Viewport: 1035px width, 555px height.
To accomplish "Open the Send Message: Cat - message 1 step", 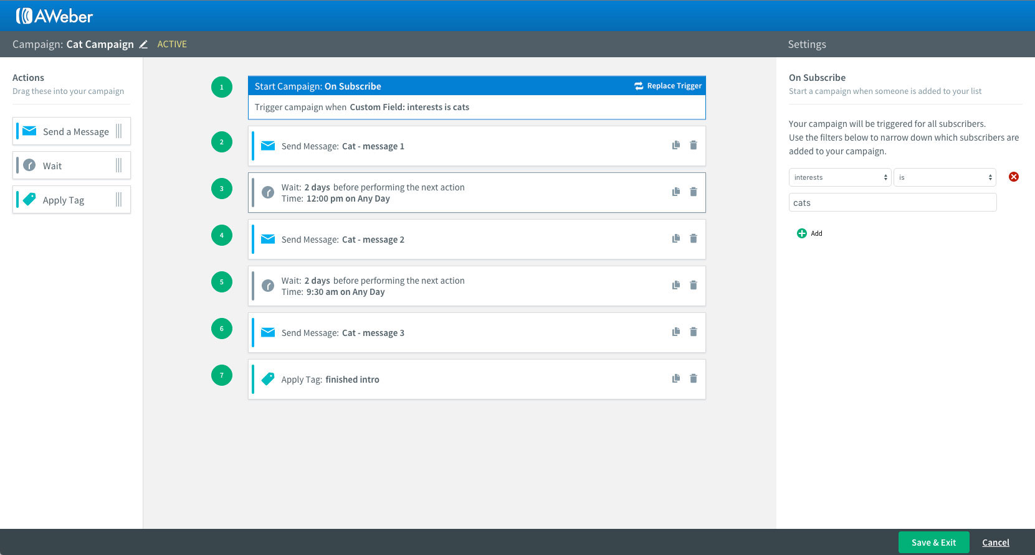I will tap(477, 146).
